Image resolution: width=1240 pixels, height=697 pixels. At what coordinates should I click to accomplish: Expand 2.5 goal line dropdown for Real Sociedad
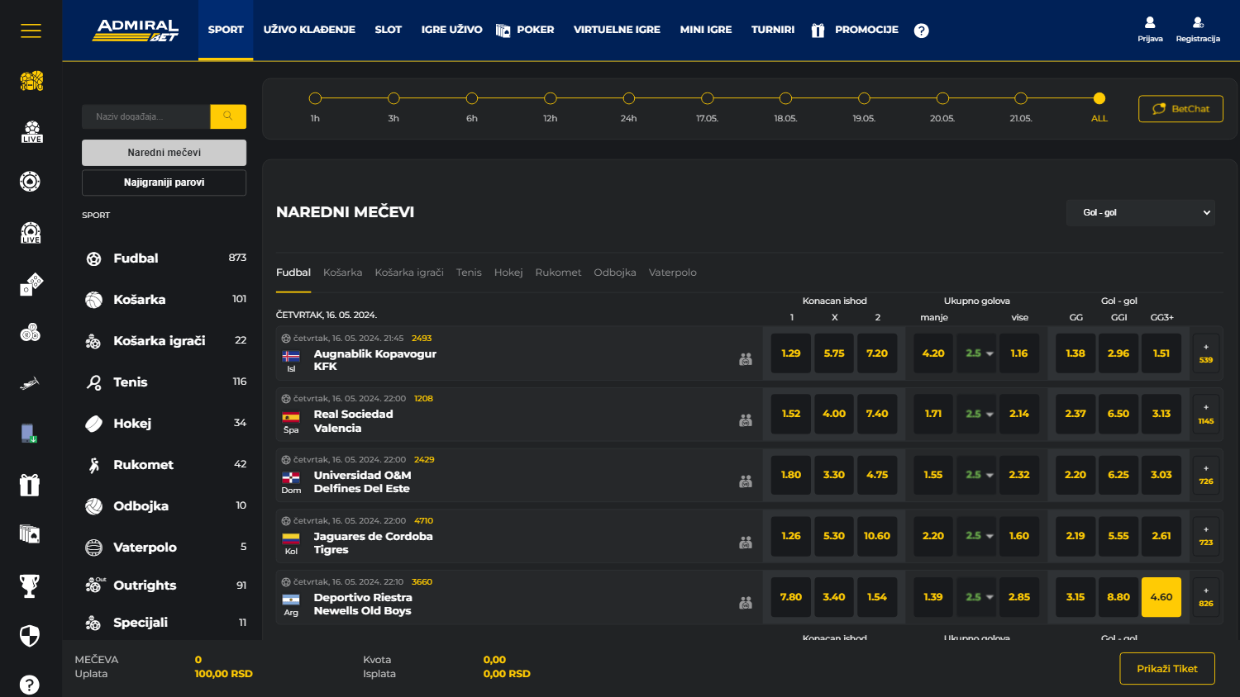976,414
